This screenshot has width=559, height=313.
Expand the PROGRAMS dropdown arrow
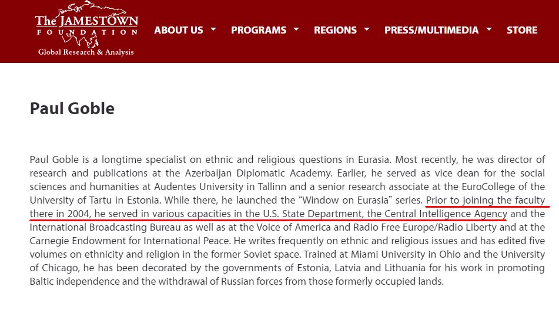tap(296, 29)
